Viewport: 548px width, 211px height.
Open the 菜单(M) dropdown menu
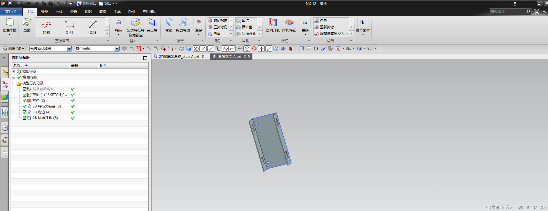13,49
